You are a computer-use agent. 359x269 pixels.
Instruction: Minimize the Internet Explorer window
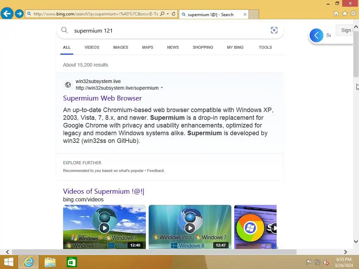(328, 4)
